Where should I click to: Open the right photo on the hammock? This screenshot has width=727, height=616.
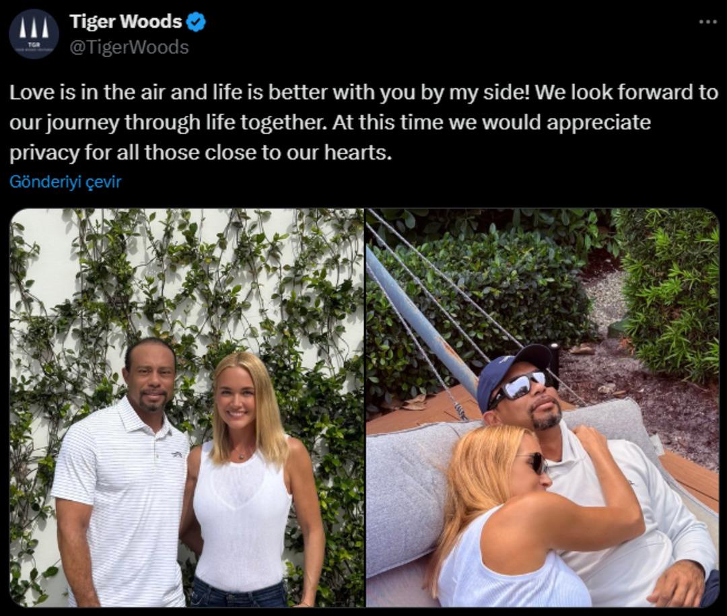click(x=543, y=408)
